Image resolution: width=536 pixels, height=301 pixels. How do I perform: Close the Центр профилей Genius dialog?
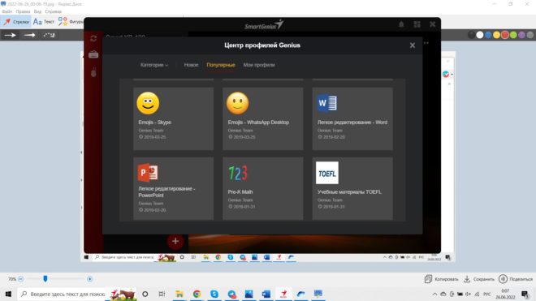(x=413, y=45)
